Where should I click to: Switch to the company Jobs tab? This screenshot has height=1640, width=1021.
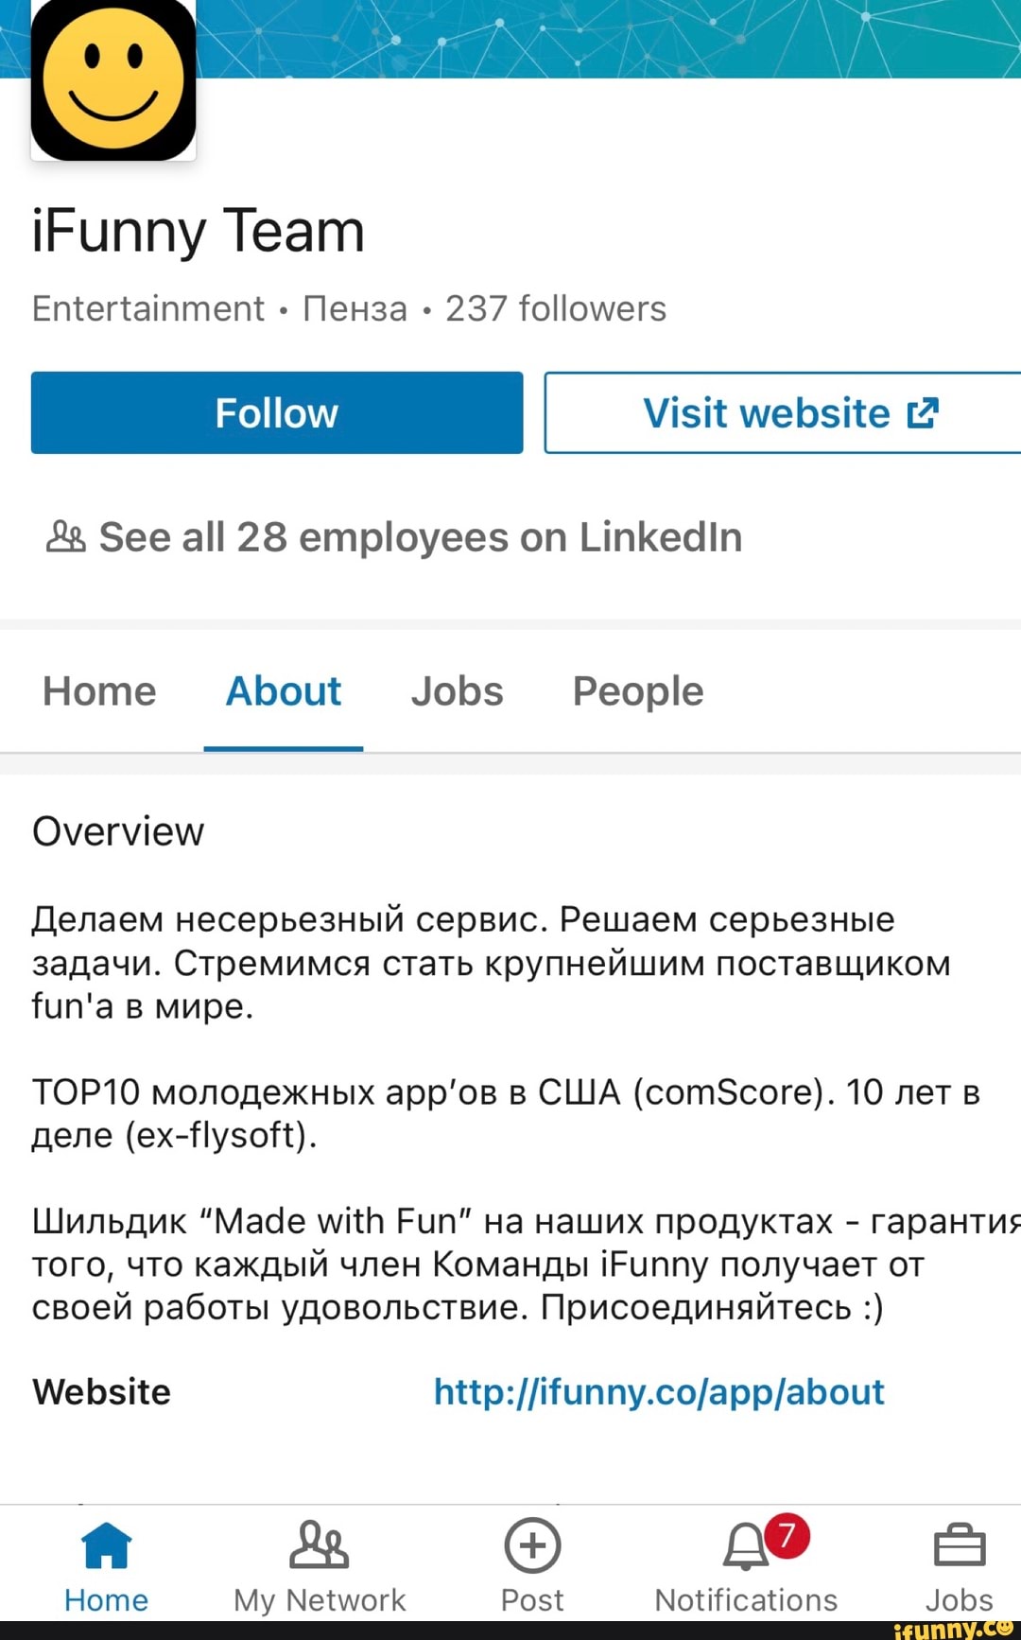pos(457,691)
